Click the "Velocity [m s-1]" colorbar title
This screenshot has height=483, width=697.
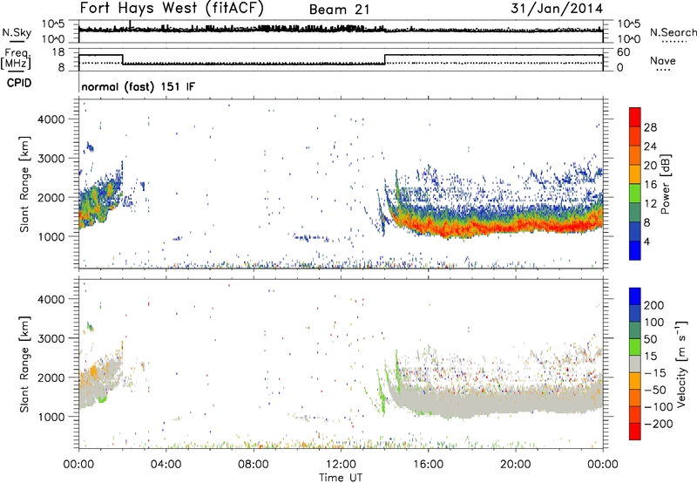coord(681,364)
